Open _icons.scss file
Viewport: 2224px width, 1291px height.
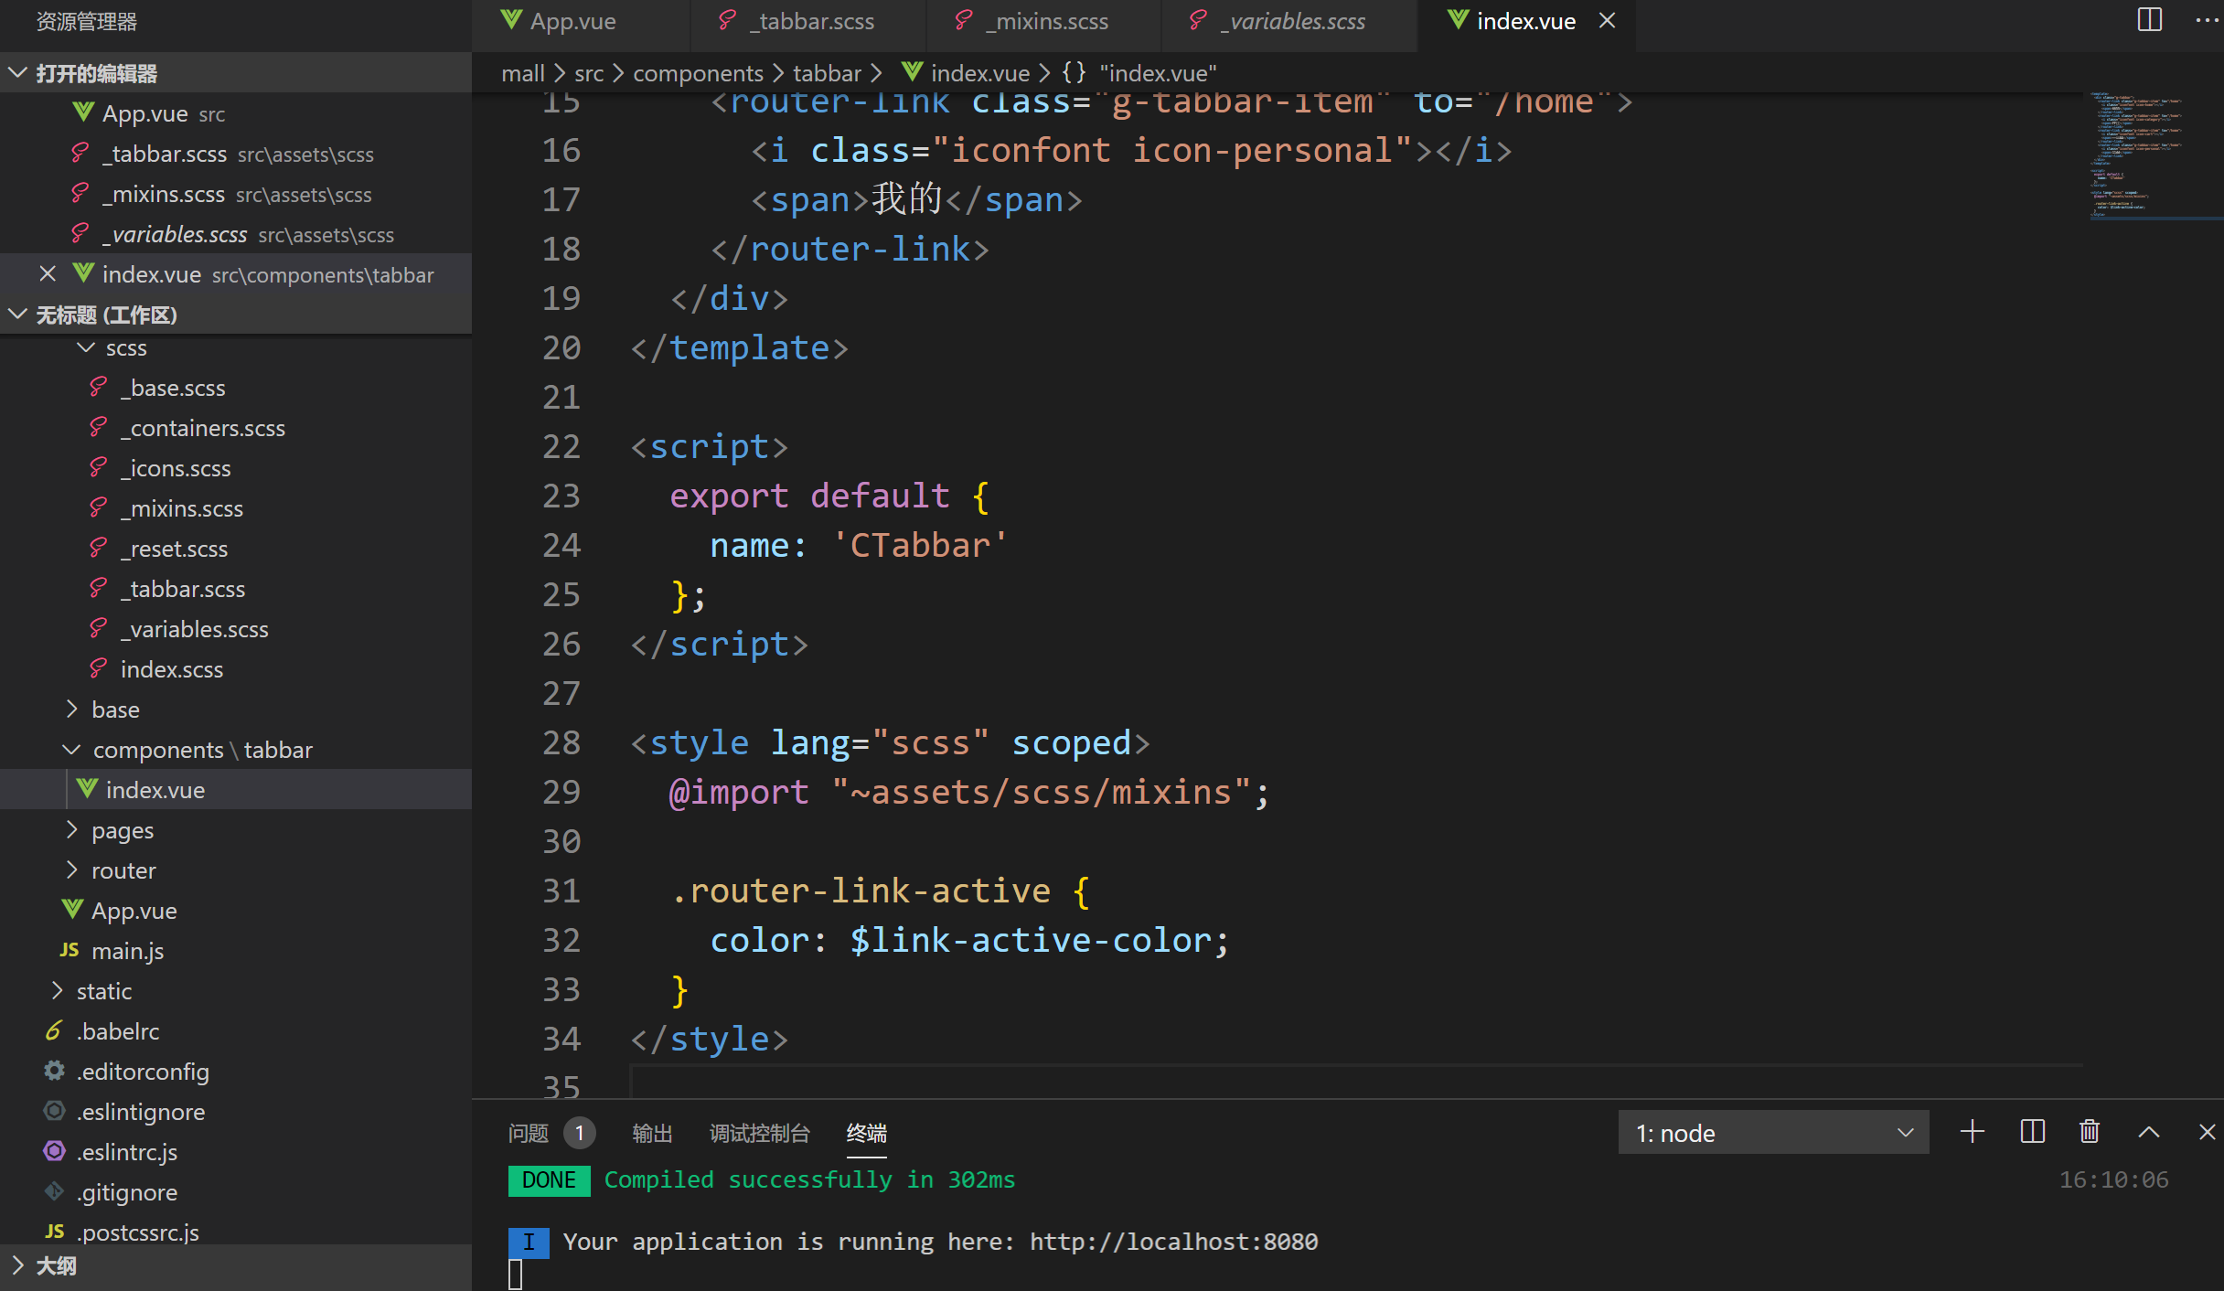(x=236, y=468)
